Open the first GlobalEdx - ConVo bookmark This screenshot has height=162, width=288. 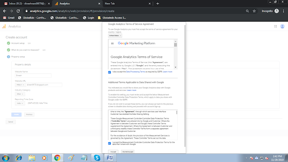pos(32,18)
